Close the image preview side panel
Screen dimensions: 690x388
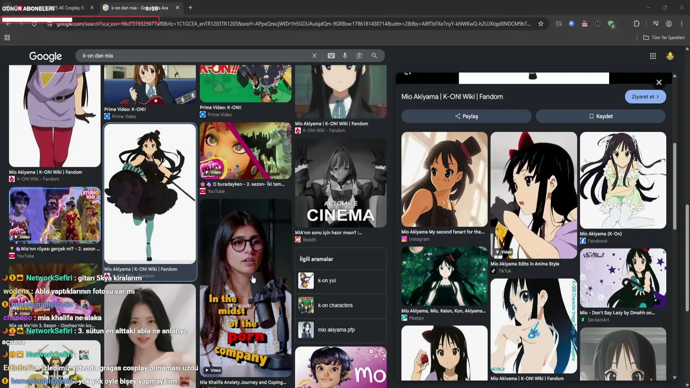coord(659,82)
